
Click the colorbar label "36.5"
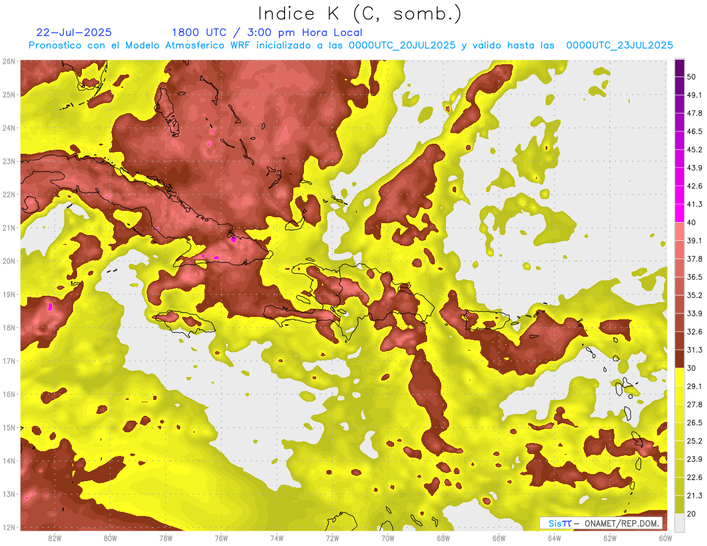tap(694, 277)
